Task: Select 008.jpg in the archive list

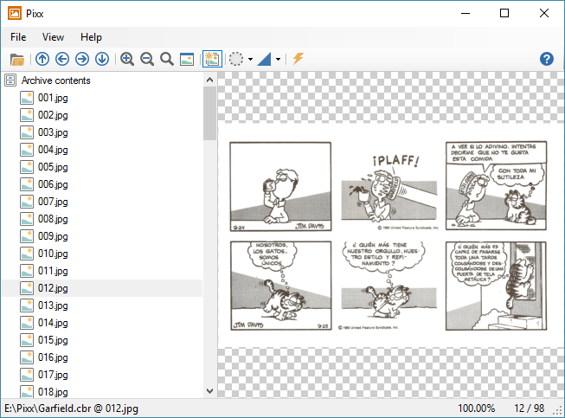Action: click(x=53, y=219)
